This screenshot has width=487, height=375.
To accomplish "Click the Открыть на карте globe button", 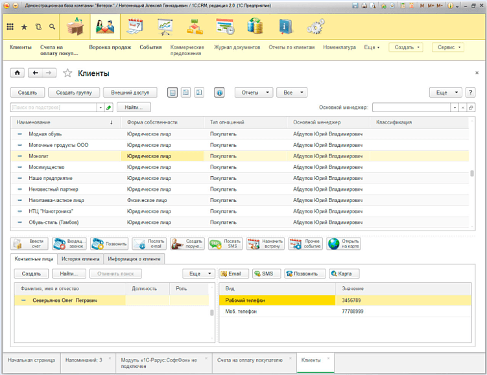I will click(x=344, y=244).
